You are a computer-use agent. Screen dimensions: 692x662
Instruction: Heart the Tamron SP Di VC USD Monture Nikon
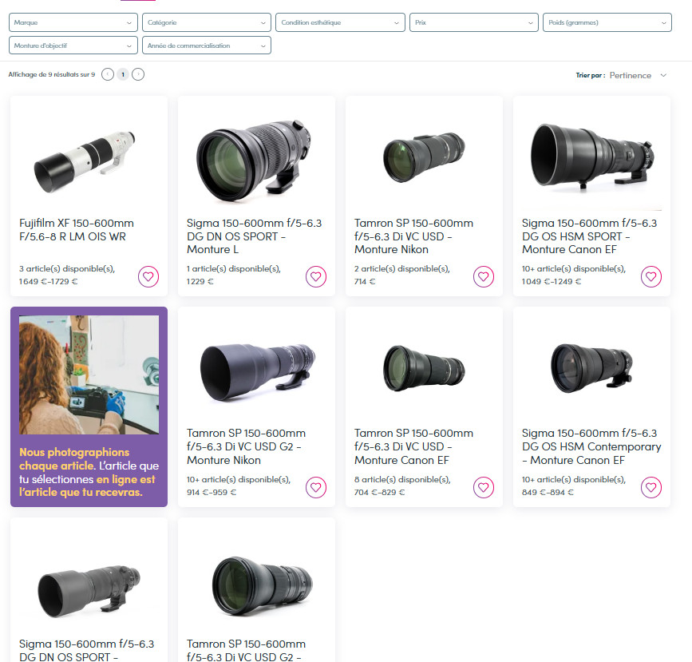coord(484,276)
